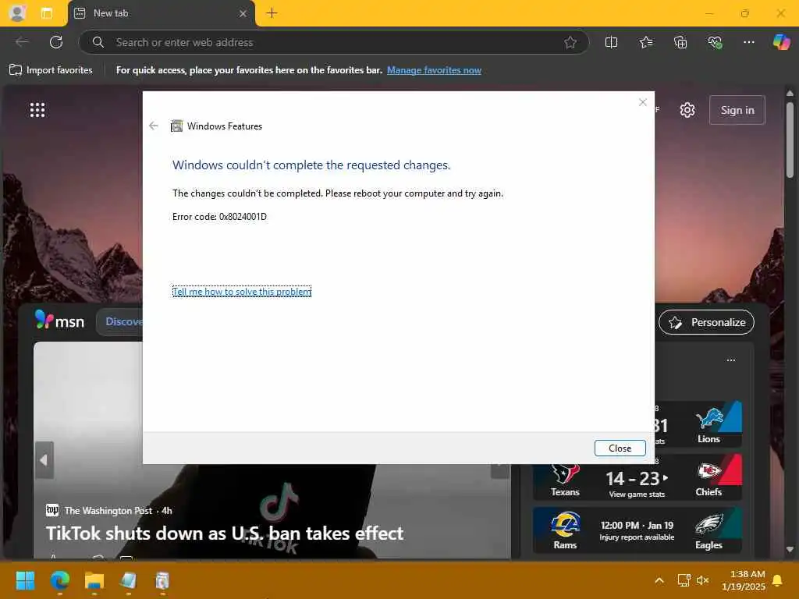Select the Texans team logo

[565, 473]
